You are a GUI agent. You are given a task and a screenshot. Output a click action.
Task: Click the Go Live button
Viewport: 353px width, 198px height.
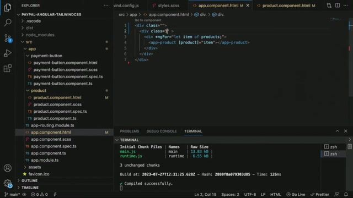coord(296,194)
